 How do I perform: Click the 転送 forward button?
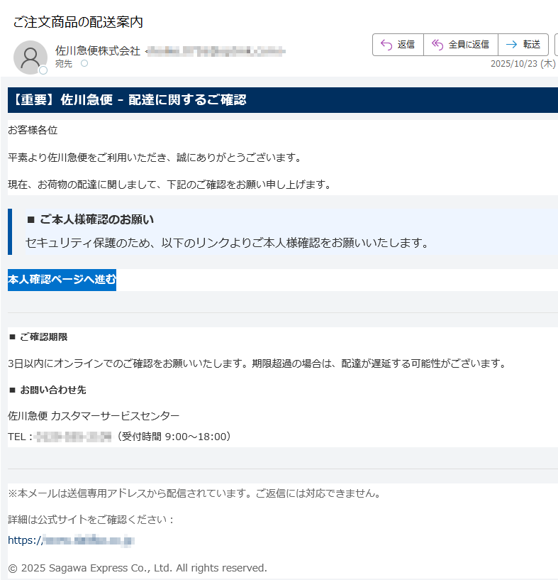[x=523, y=45]
